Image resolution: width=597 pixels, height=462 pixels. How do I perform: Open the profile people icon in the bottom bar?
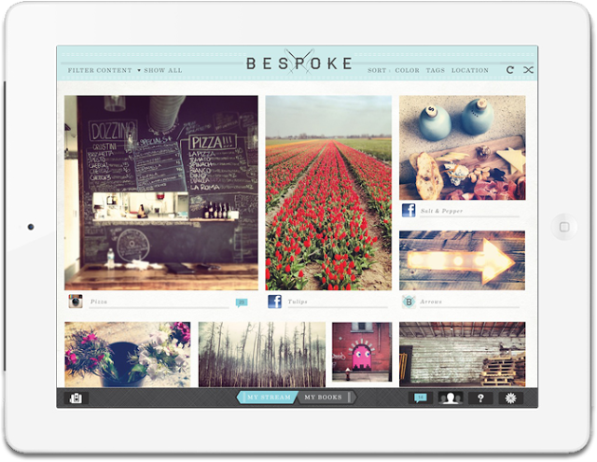tap(451, 398)
